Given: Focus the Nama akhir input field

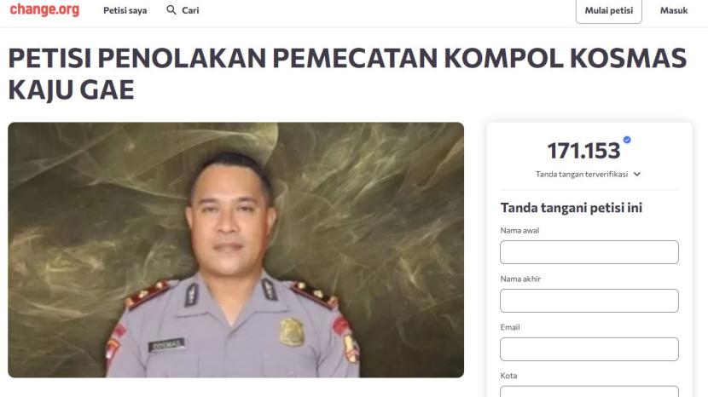Looking at the screenshot, I should pyautogui.click(x=589, y=301).
